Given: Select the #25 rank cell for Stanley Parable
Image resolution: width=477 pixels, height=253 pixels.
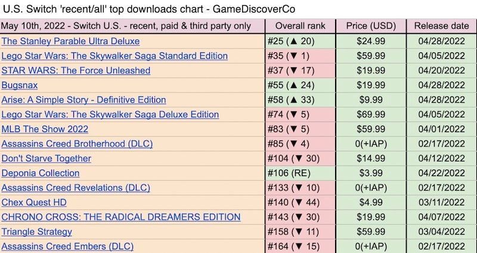Looking at the screenshot, I should coord(301,41).
